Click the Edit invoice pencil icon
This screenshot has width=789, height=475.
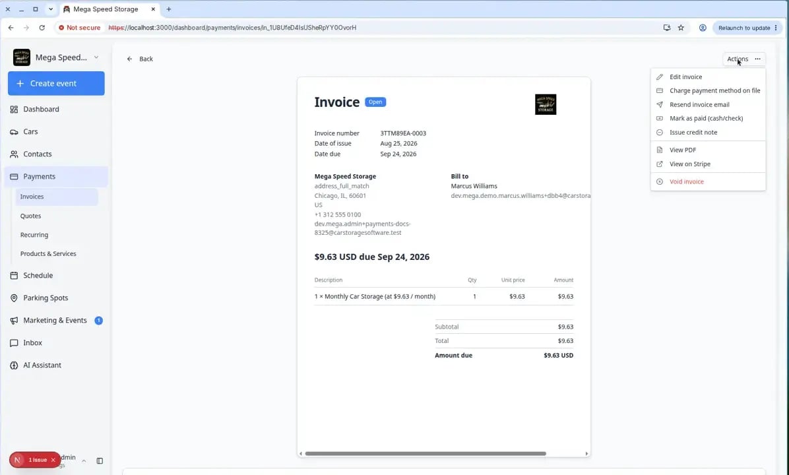660,77
